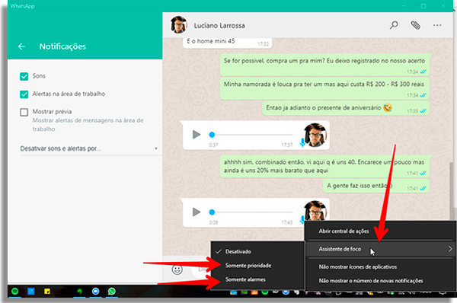Click the Mostrar alertas de mensagens description
Screen dimensions: 457x303
point(88,125)
